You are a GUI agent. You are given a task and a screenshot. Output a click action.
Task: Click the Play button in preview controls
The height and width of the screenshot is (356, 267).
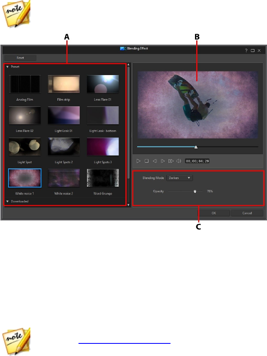(138, 161)
